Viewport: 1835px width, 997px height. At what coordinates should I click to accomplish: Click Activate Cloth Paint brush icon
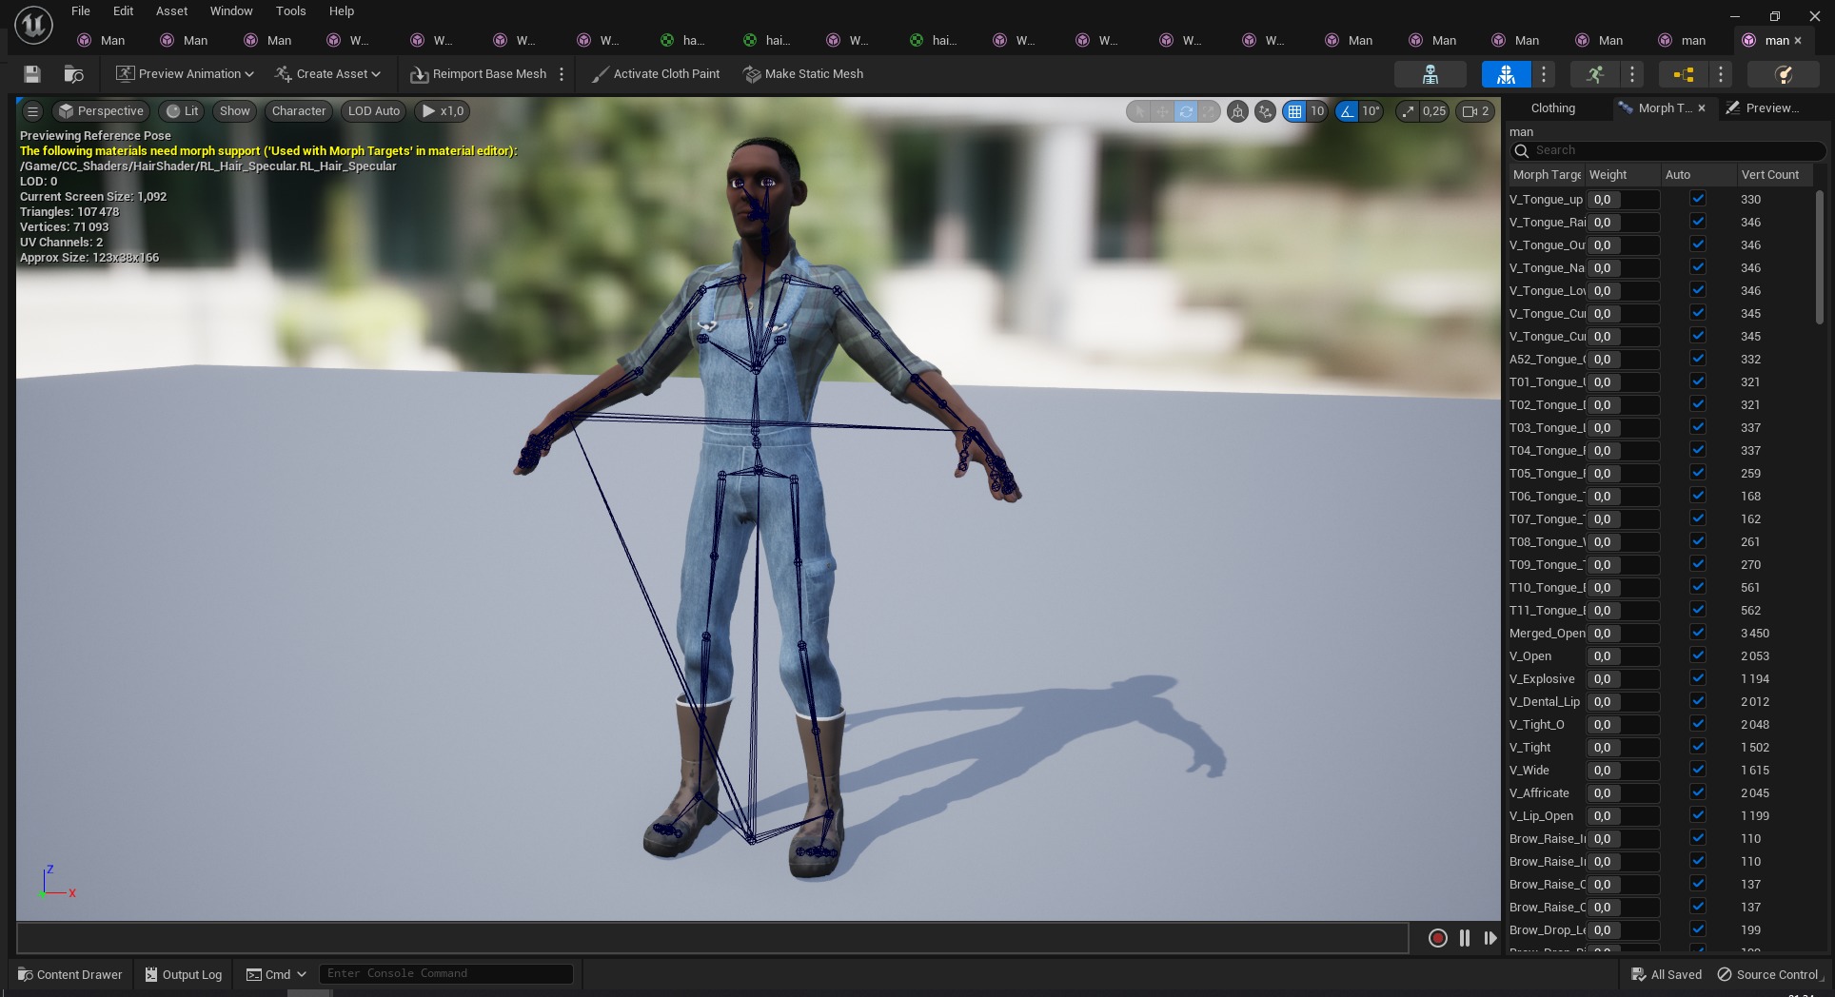pyautogui.click(x=600, y=74)
